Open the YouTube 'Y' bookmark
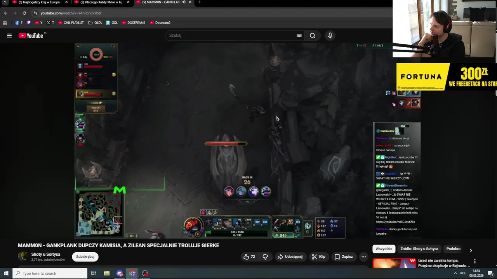 pyautogui.click(x=39, y=23)
